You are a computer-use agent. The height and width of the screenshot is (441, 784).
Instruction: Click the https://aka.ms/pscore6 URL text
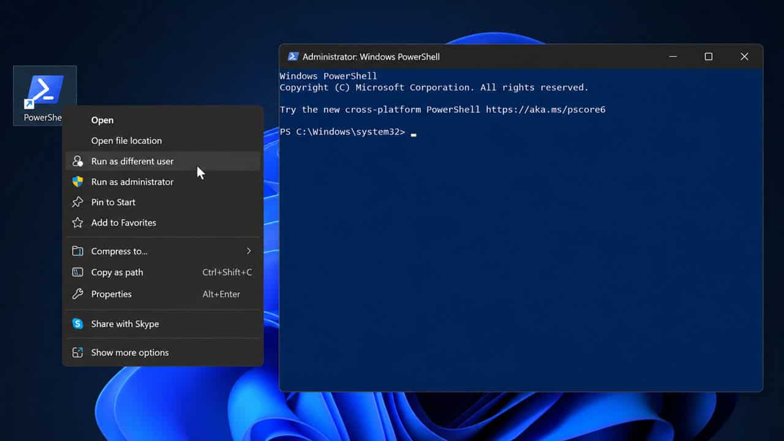tap(546, 110)
